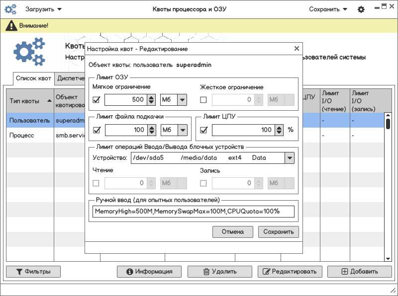Image resolution: width=398 pixels, height=296 pixels.
Task: Click Добавить button with plus icon
Action: [359, 272]
